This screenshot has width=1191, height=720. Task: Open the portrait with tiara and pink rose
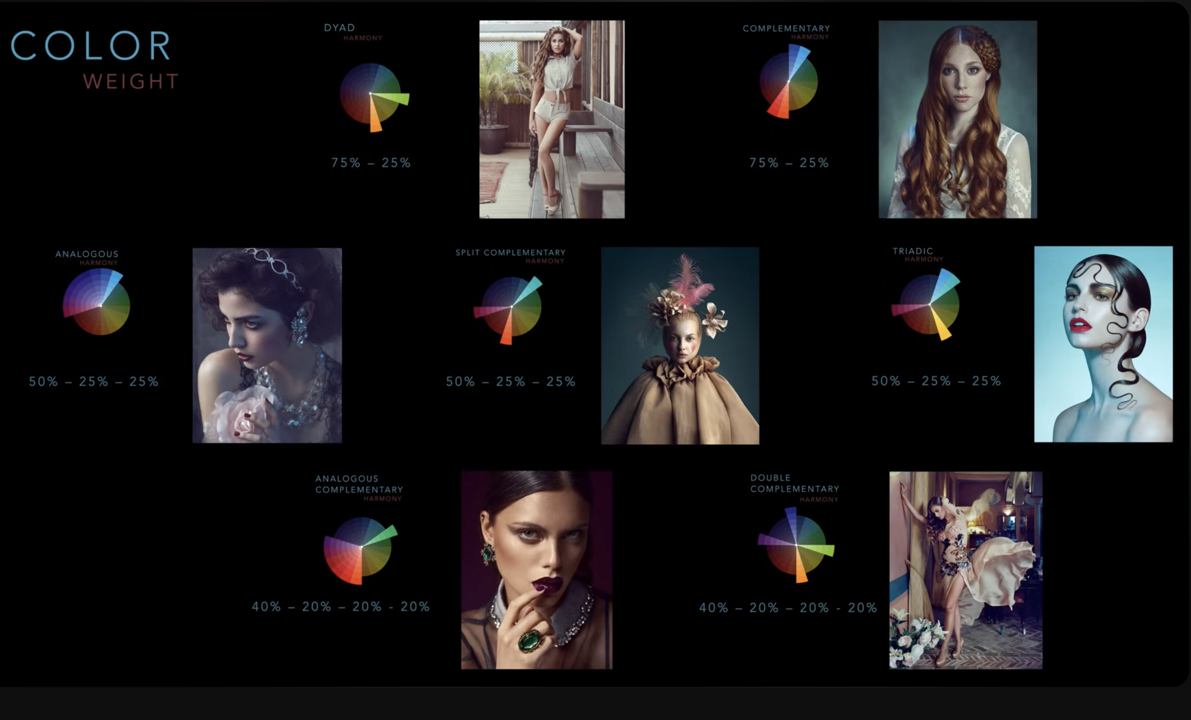[267, 346]
